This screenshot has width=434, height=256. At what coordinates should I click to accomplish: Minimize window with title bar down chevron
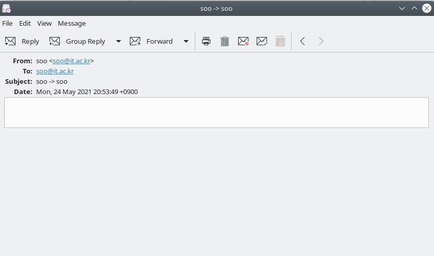(402, 9)
